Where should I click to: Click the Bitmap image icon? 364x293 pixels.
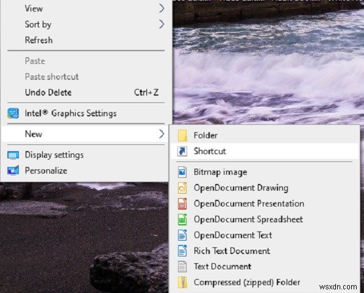pyautogui.click(x=182, y=172)
